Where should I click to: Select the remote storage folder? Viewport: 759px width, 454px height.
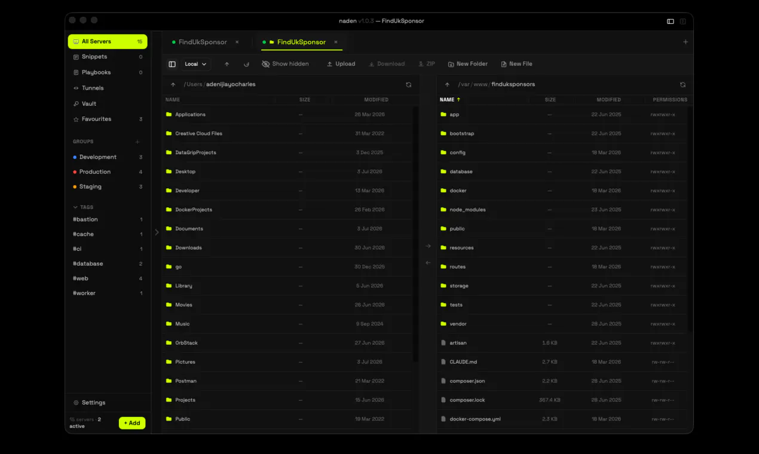click(x=562, y=286)
